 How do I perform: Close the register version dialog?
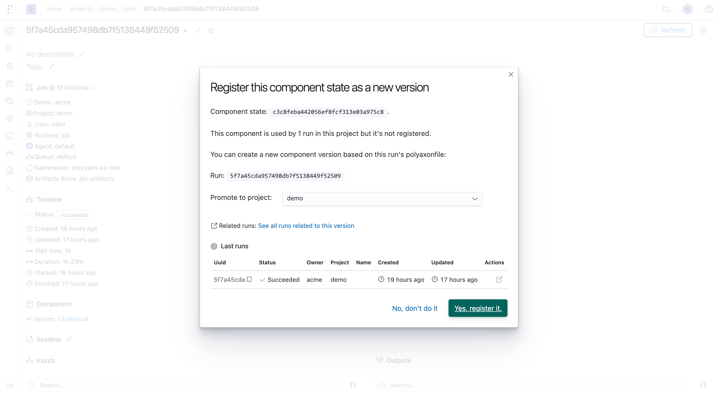click(x=511, y=74)
